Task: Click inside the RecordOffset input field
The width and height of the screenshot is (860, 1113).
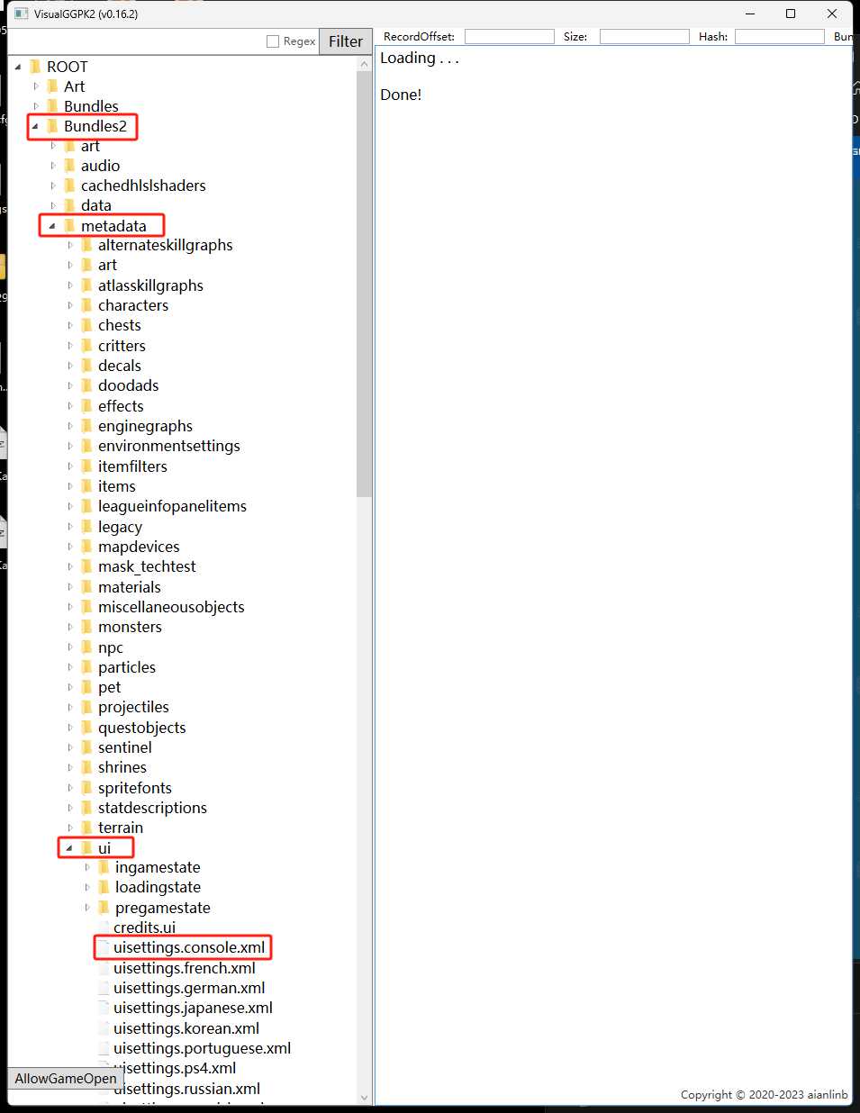Action: pos(509,36)
